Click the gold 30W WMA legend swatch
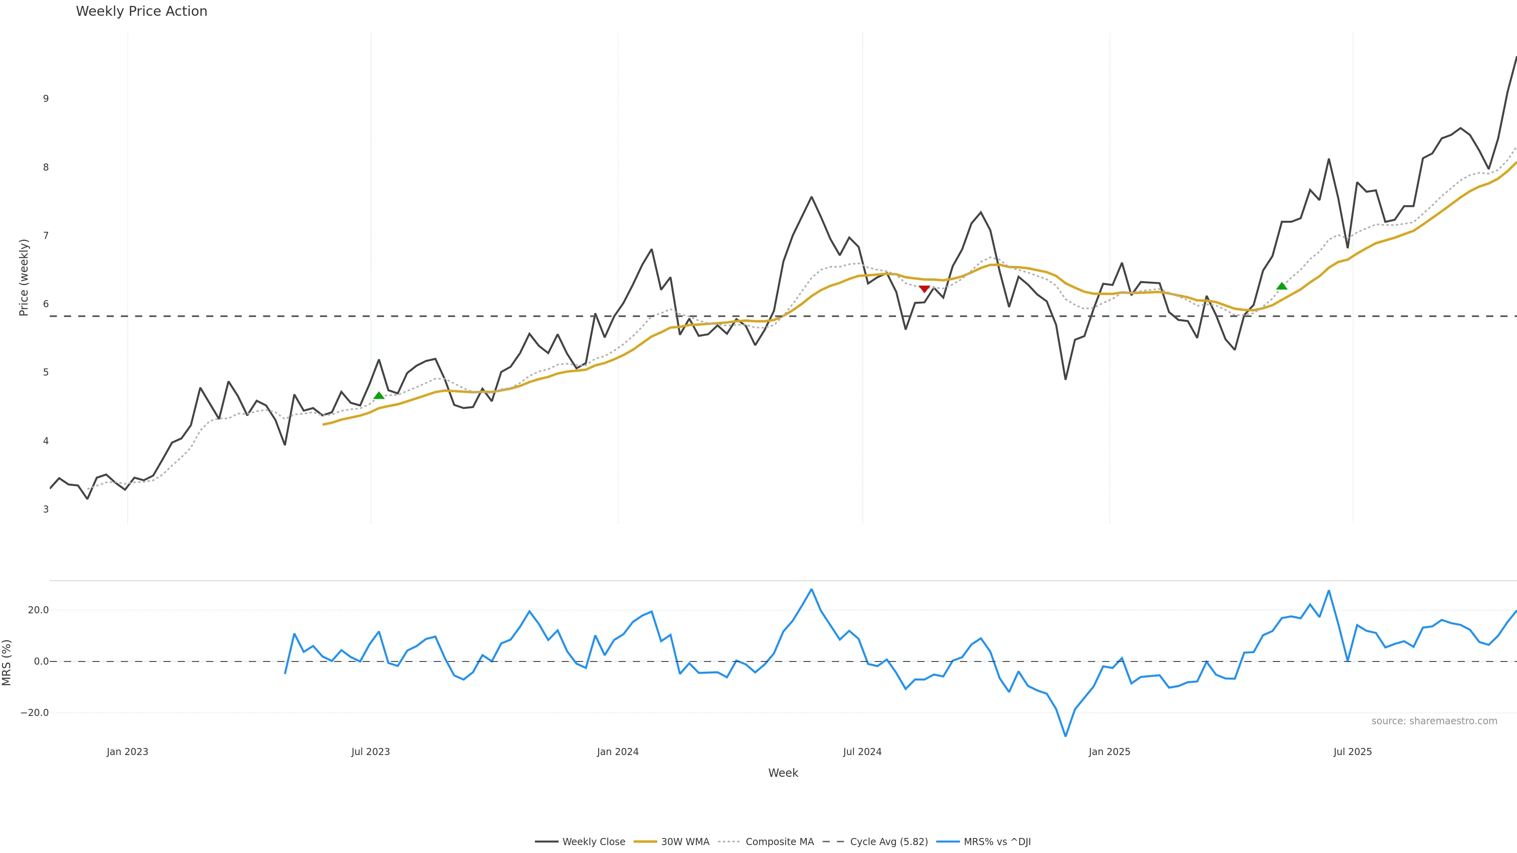This screenshot has height=853, width=1517. tap(645, 842)
